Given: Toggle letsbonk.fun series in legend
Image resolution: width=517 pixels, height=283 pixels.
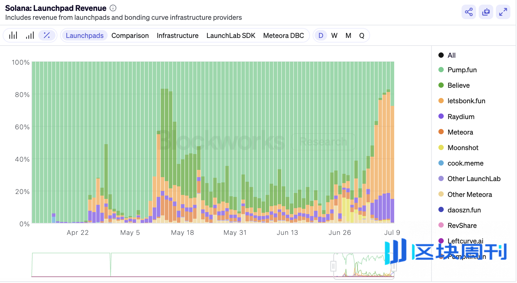Looking at the screenshot, I should coord(462,101).
